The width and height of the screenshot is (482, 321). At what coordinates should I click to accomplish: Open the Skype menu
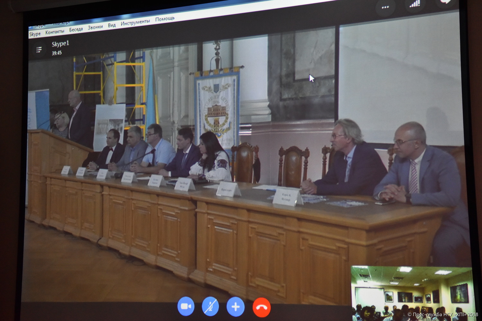[35, 34]
